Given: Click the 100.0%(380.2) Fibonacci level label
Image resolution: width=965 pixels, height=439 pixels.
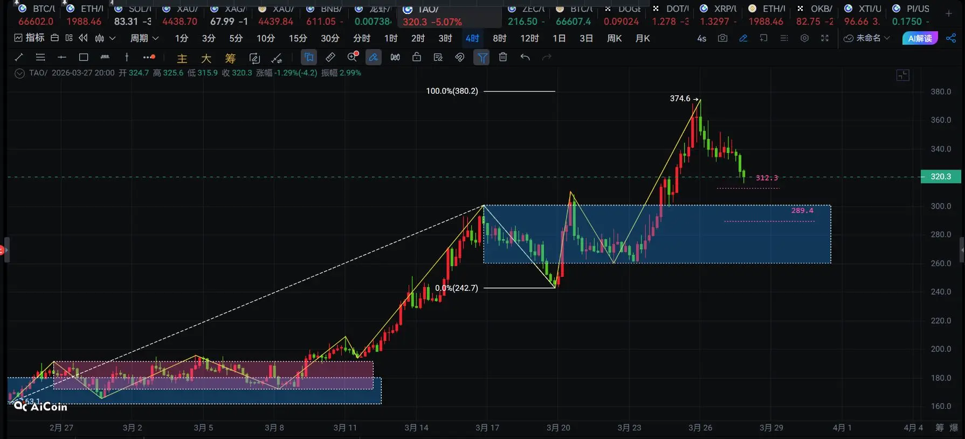Looking at the screenshot, I should [452, 91].
